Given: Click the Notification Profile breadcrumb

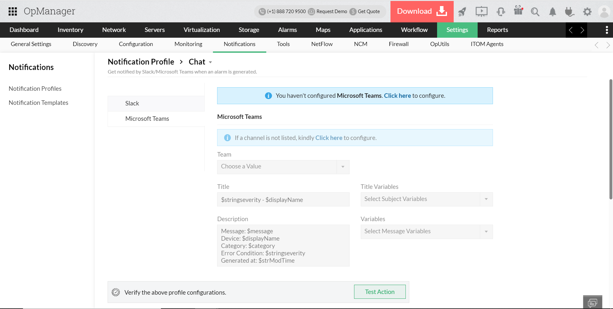Looking at the screenshot, I should (x=141, y=62).
